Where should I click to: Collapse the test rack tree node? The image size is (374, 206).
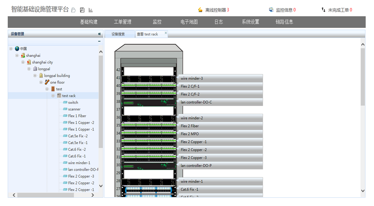point(53,96)
